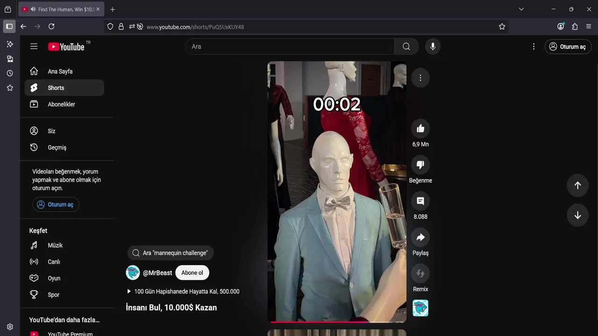The image size is (598, 336).
Task: Open the Remix option
Action: click(x=420, y=273)
